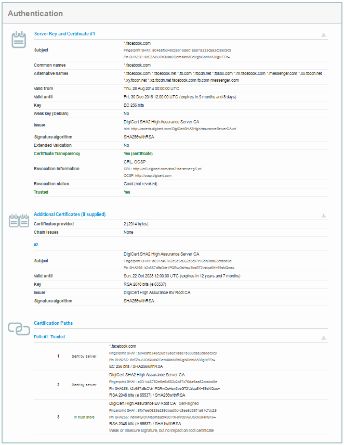Select the Path #1: Trusted label
Screen dimensions: 344x445
[50, 337]
